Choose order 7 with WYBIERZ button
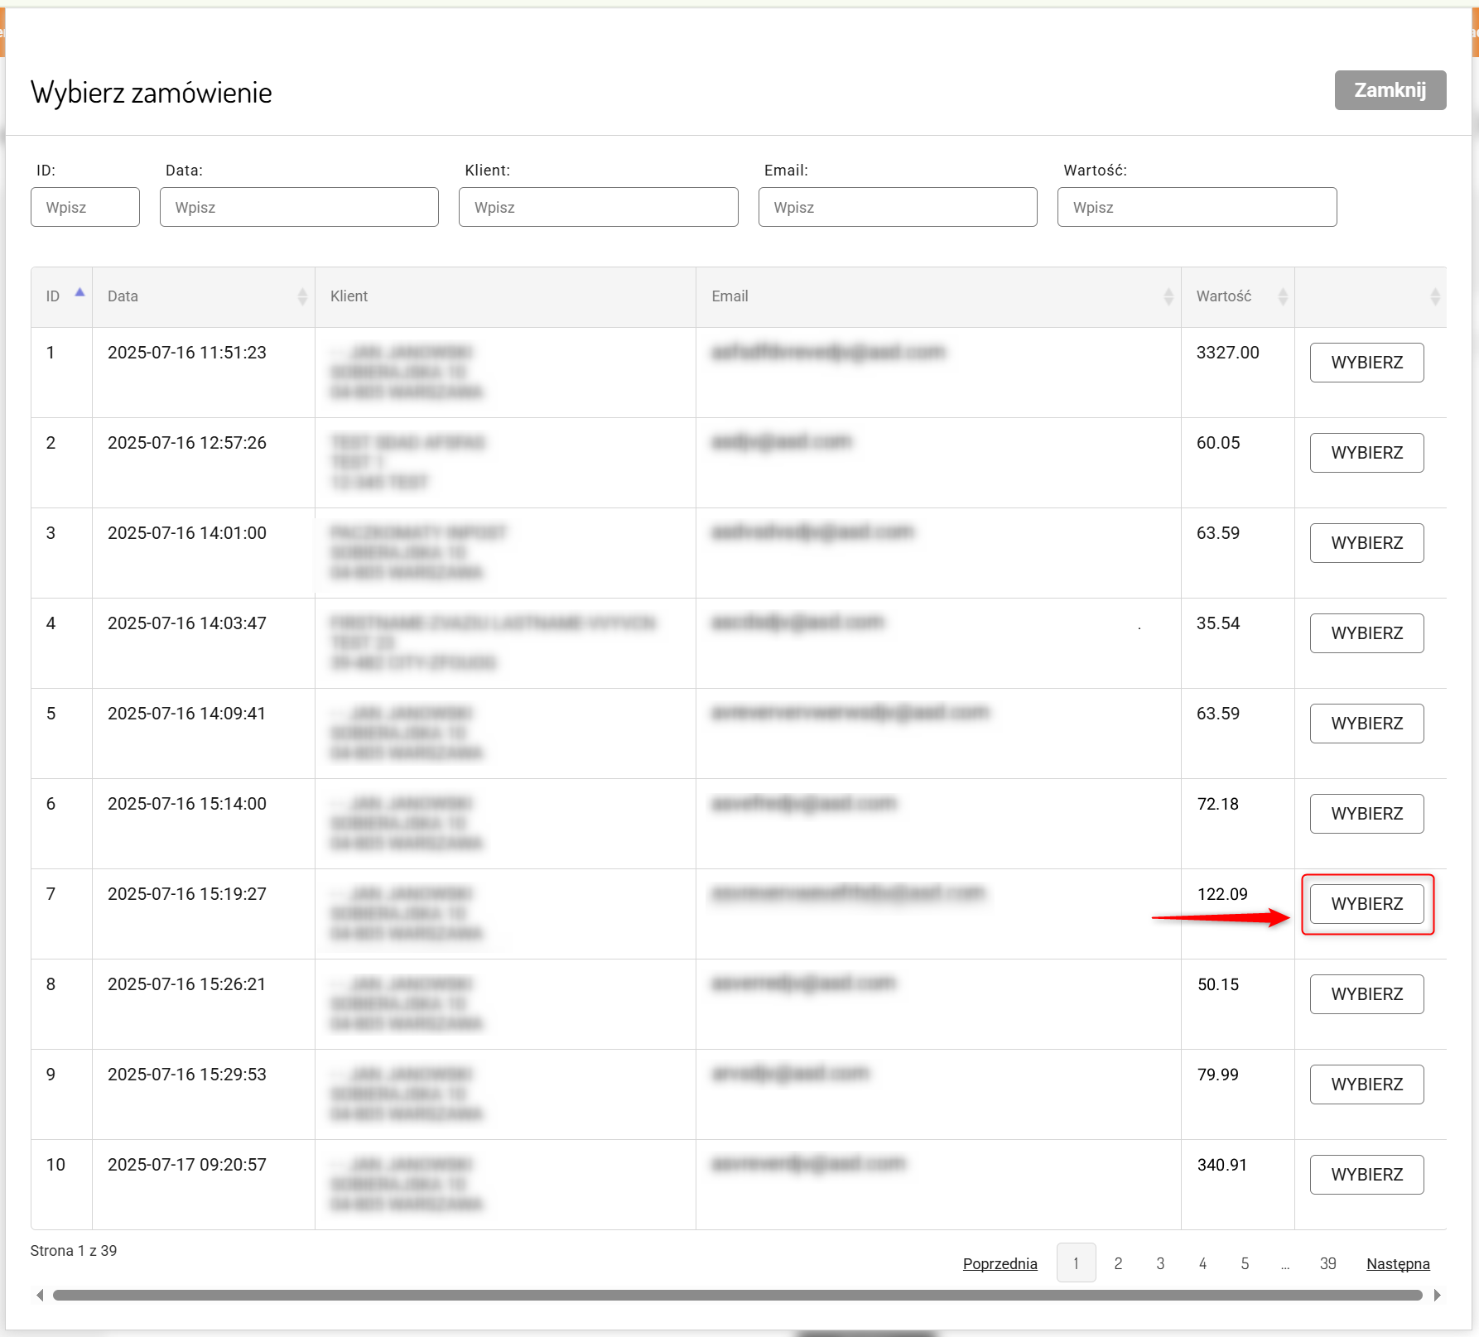Screen dimensions: 1479x1337 (x=1366, y=904)
